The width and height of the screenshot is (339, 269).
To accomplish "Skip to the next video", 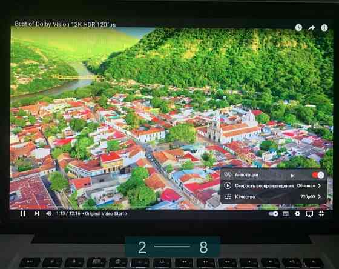I will point(36,214).
